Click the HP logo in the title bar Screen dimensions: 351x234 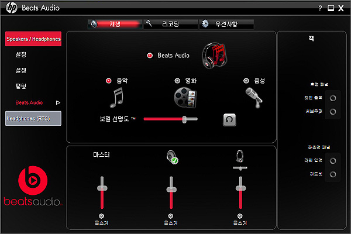(12, 8)
